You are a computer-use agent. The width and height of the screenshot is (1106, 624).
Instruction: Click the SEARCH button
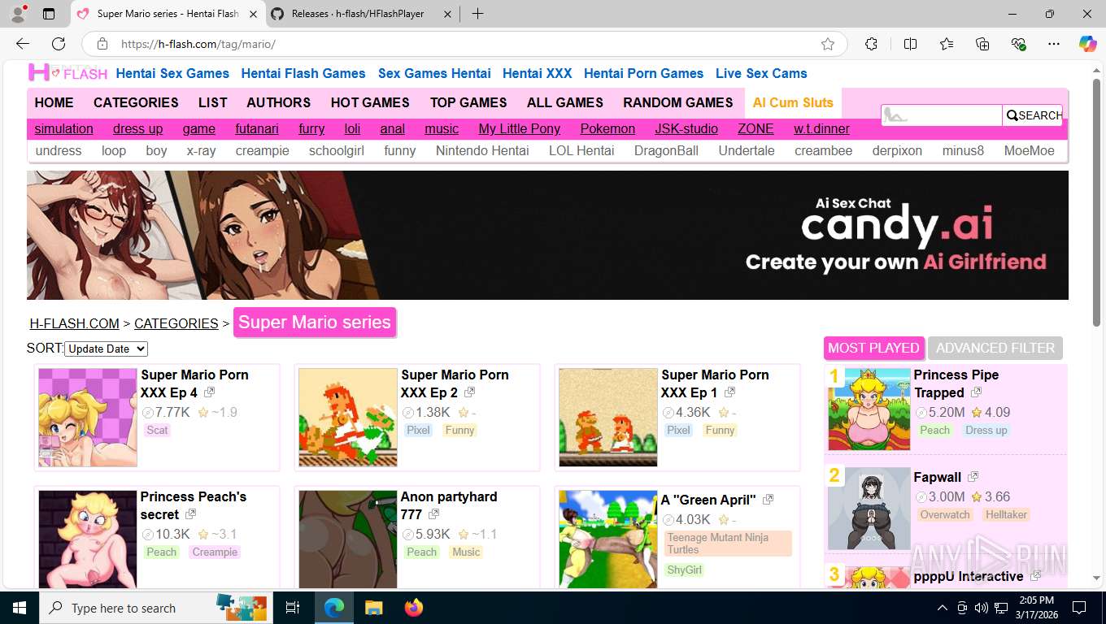(x=1033, y=115)
